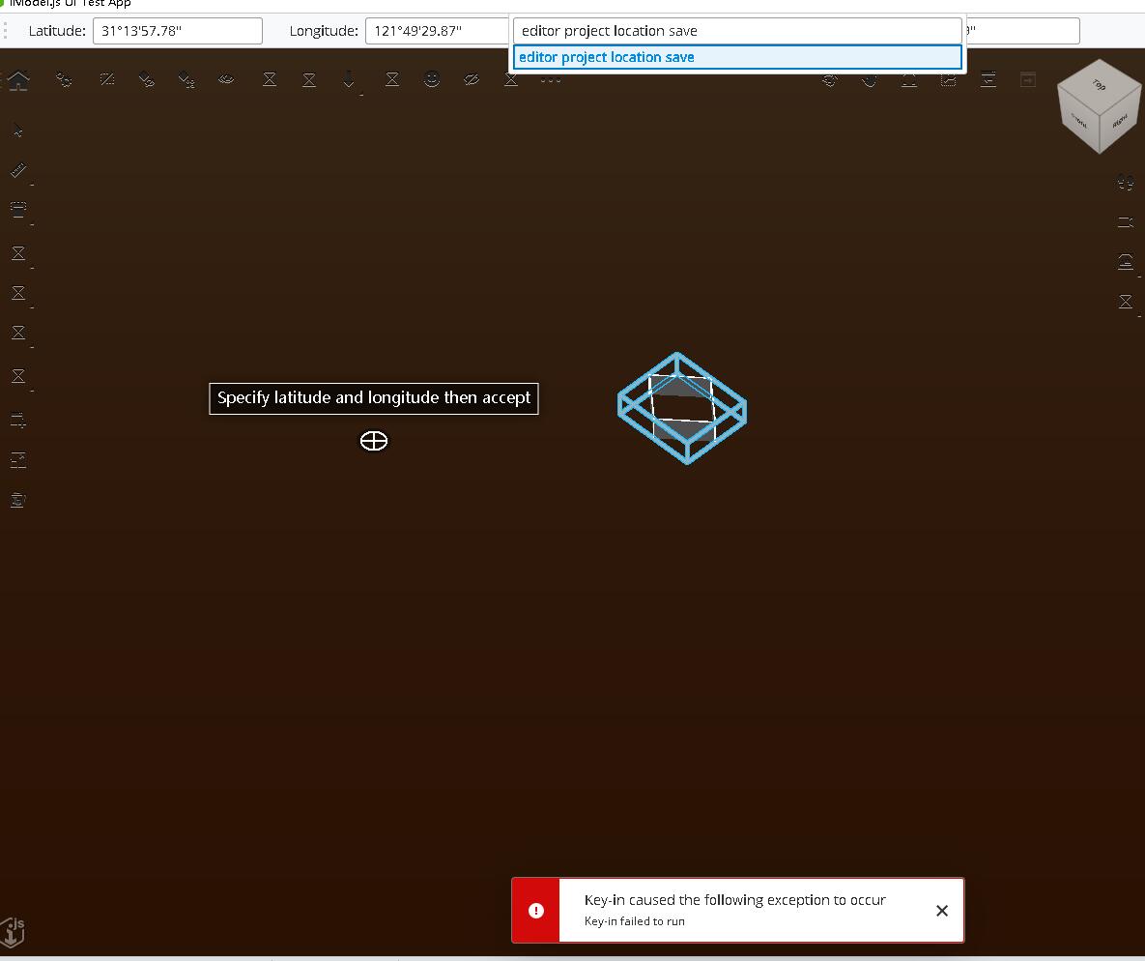Click into the Latitude input field
Image resolution: width=1145 pixels, height=961 pixels.
click(x=178, y=31)
